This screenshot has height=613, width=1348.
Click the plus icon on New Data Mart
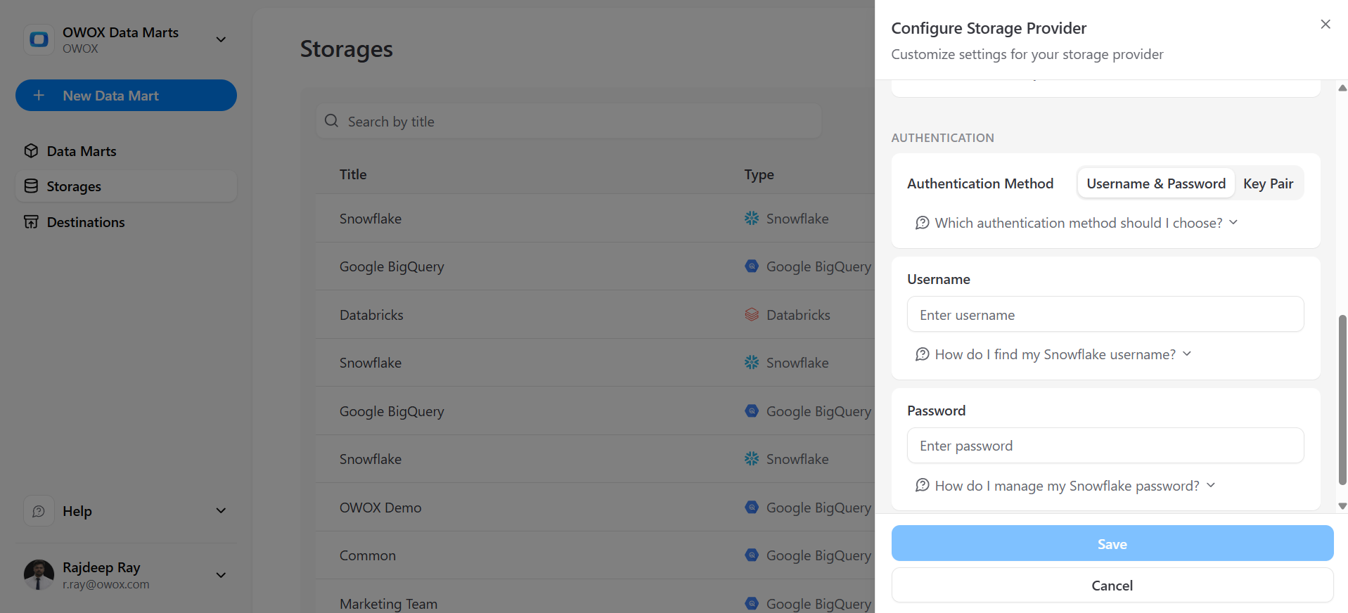39,95
